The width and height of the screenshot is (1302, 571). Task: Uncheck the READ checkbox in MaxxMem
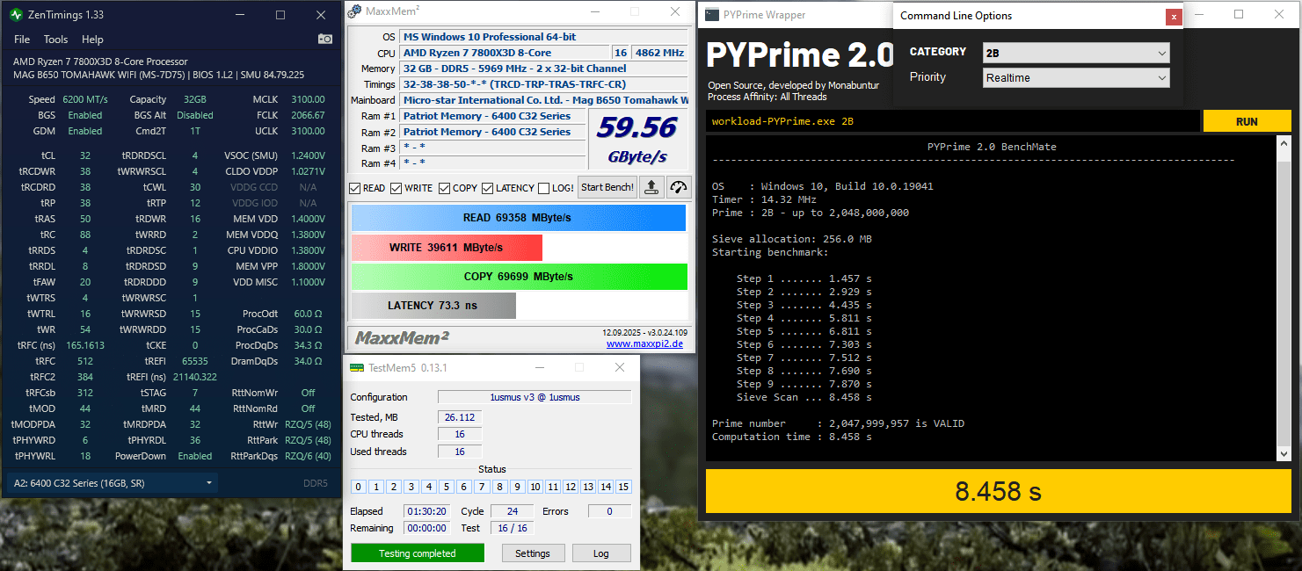coord(355,188)
